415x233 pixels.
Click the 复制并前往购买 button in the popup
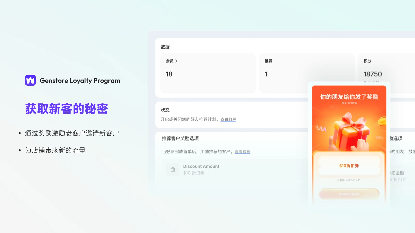pyautogui.click(x=349, y=194)
